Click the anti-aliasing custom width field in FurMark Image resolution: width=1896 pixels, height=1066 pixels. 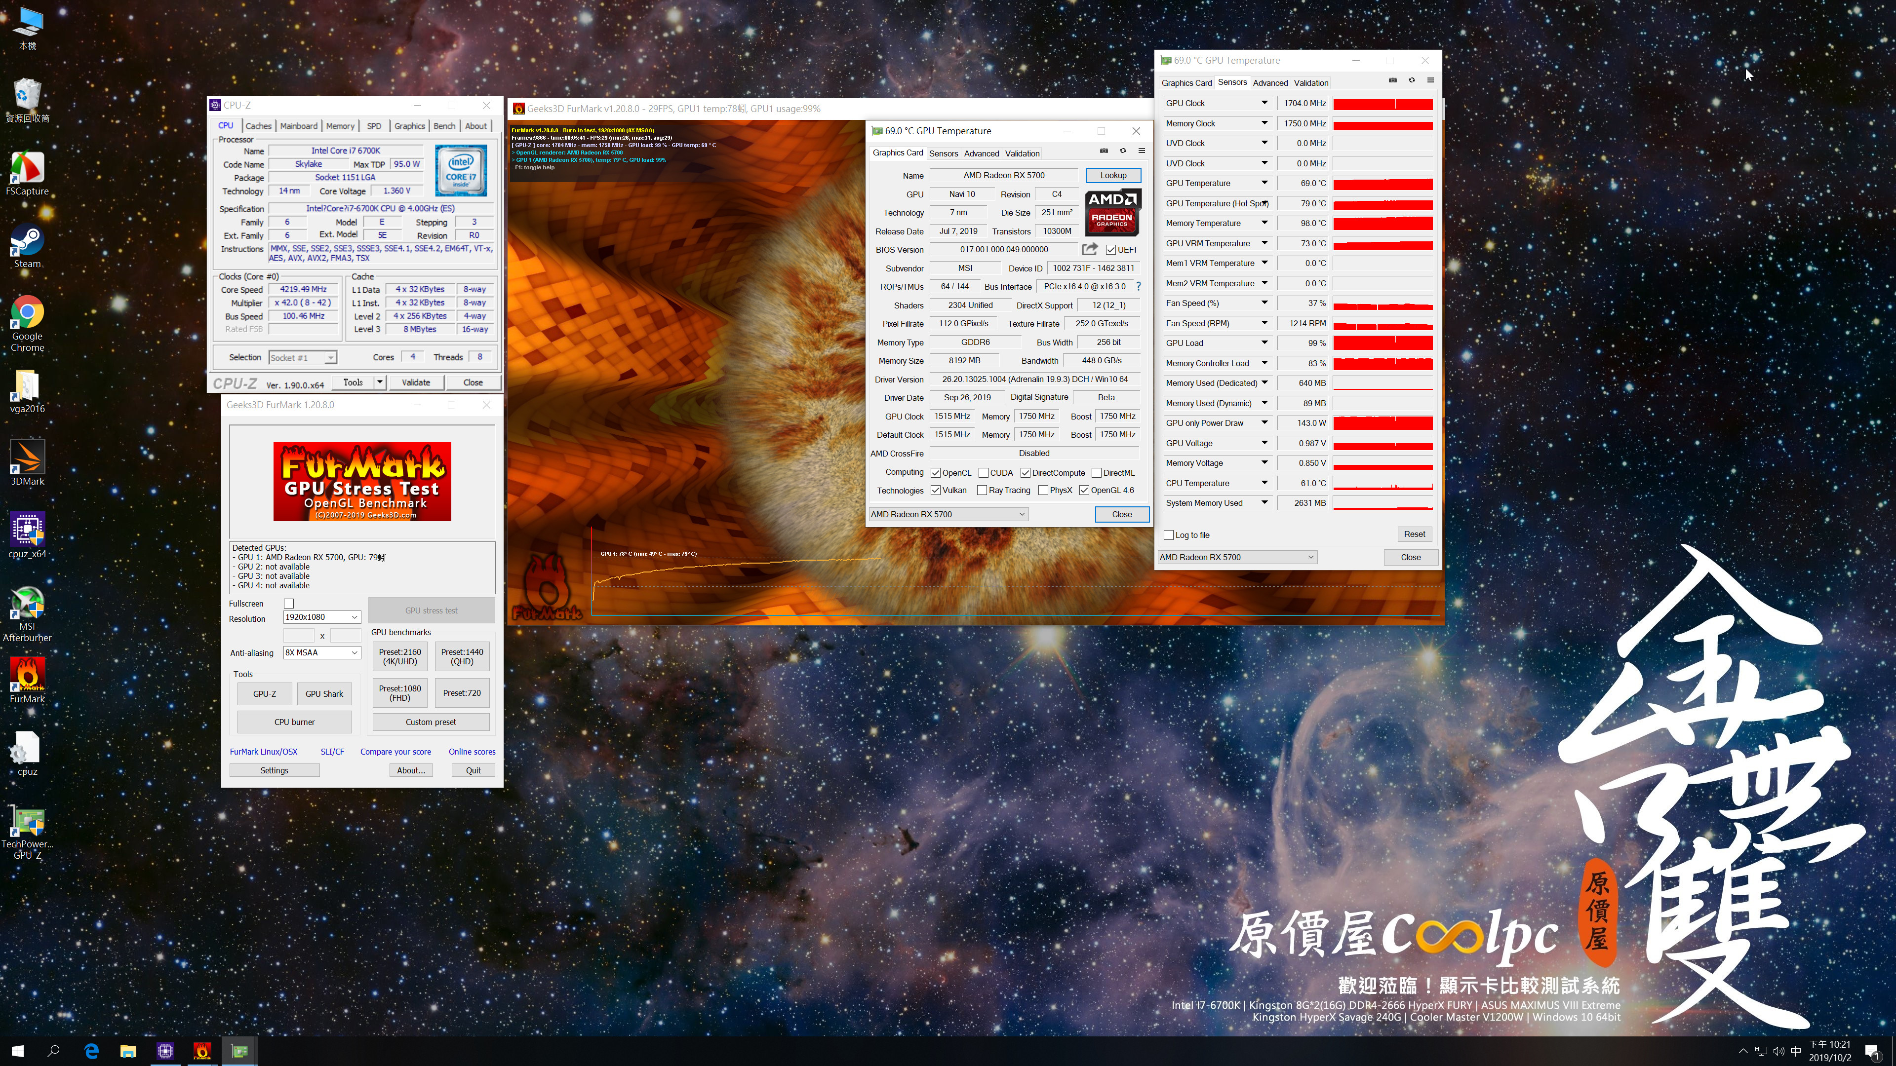click(299, 635)
